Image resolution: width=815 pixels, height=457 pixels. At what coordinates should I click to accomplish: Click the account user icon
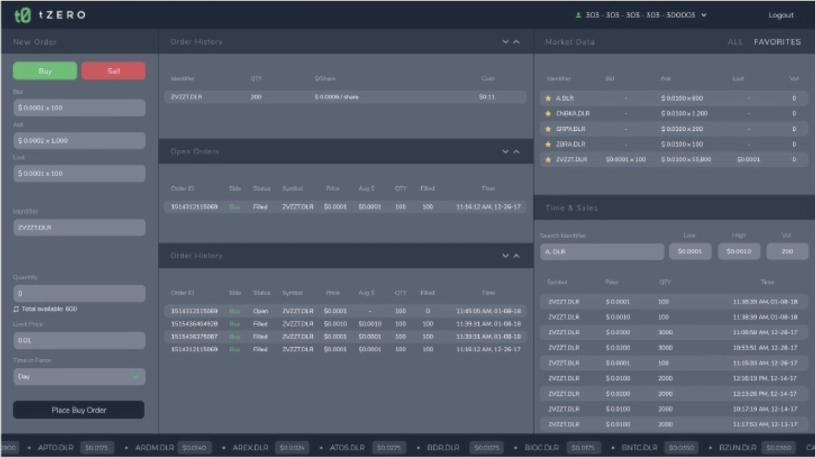(578, 15)
